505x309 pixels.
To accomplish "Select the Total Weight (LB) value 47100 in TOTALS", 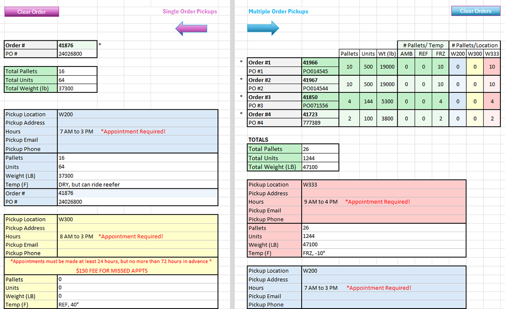I will coord(320,167).
